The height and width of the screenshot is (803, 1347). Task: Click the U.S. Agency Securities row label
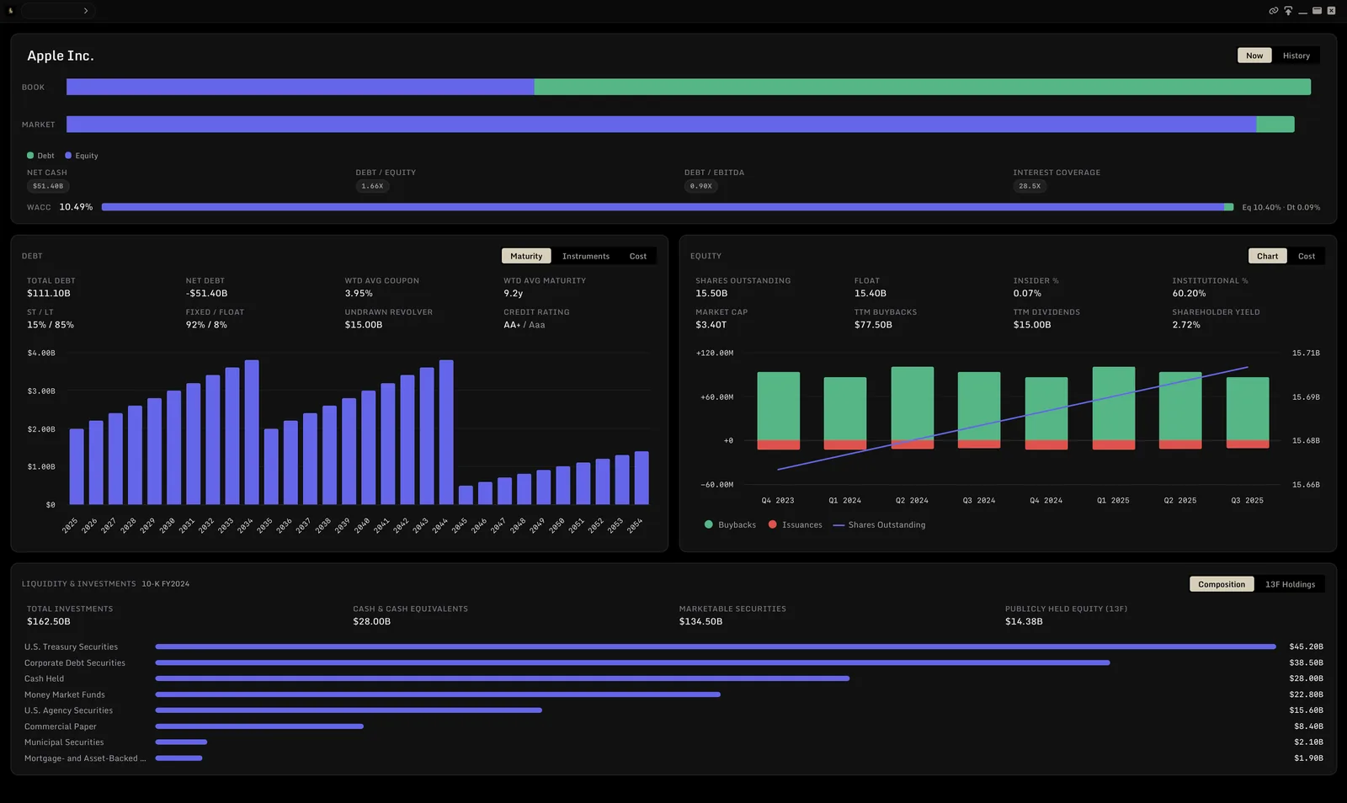[x=68, y=710]
